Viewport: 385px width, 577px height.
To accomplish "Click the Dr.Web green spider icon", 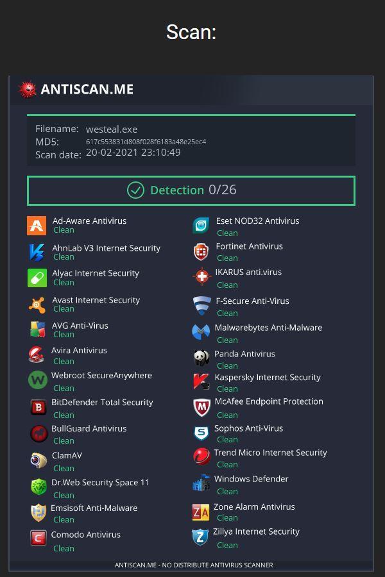I will [38, 487].
